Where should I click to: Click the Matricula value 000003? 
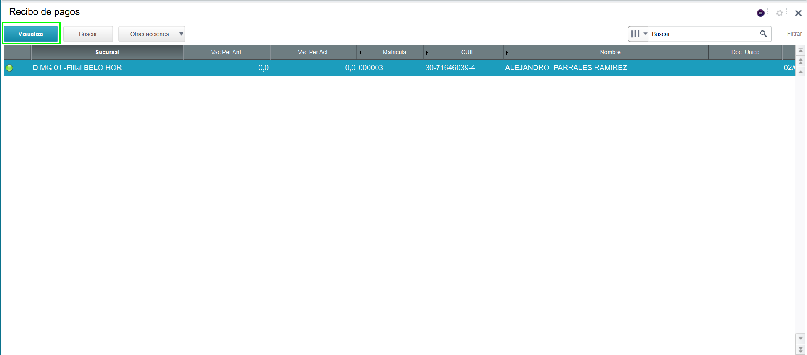pos(370,68)
